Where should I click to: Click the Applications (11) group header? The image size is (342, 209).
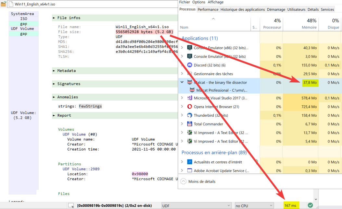[199, 38]
